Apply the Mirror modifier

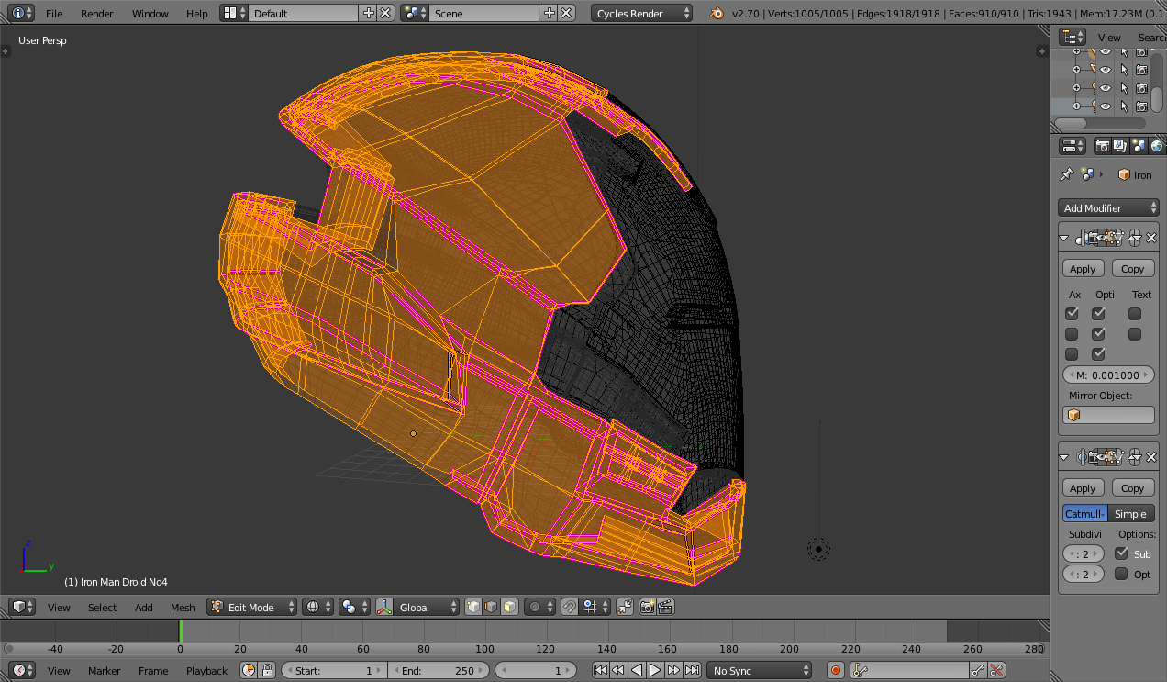(x=1083, y=269)
